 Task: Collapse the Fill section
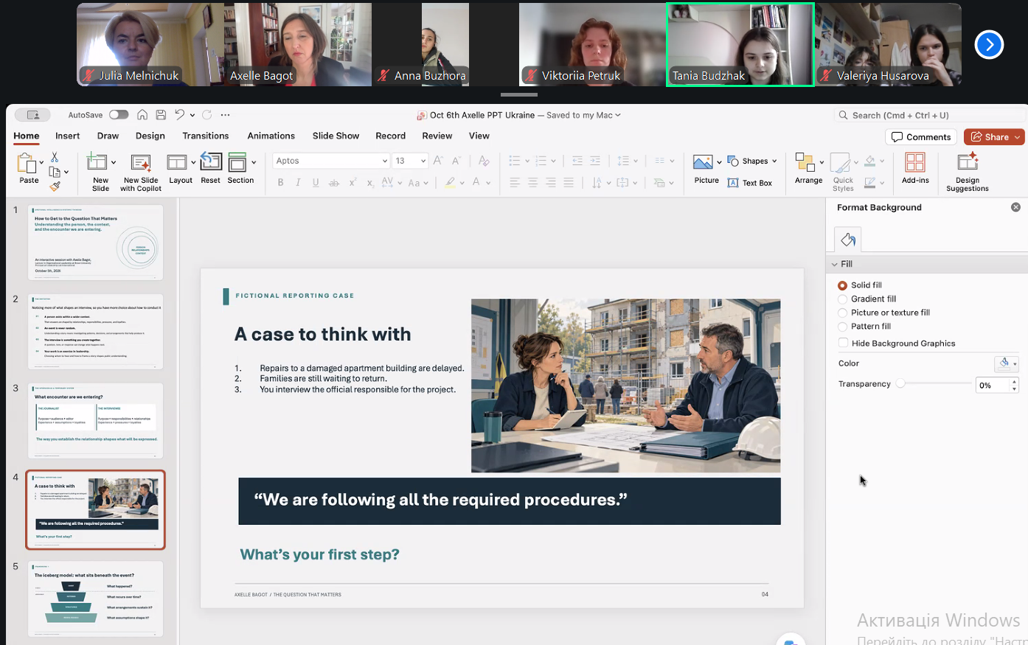coord(835,264)
